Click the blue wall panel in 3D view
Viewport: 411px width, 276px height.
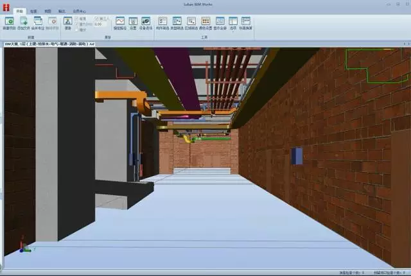point(296,155)
